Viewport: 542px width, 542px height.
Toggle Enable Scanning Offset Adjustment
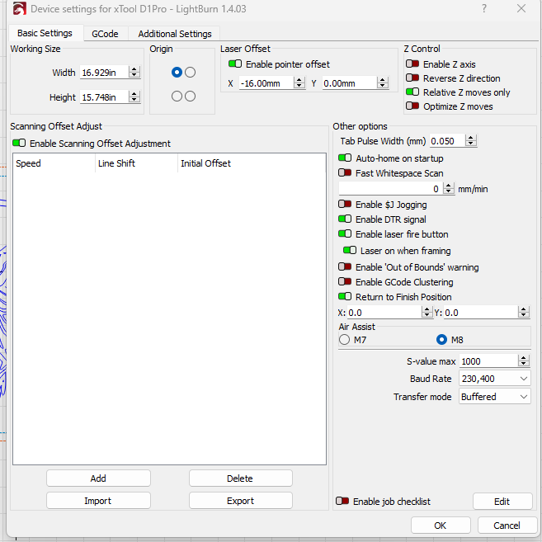(19, 143)
